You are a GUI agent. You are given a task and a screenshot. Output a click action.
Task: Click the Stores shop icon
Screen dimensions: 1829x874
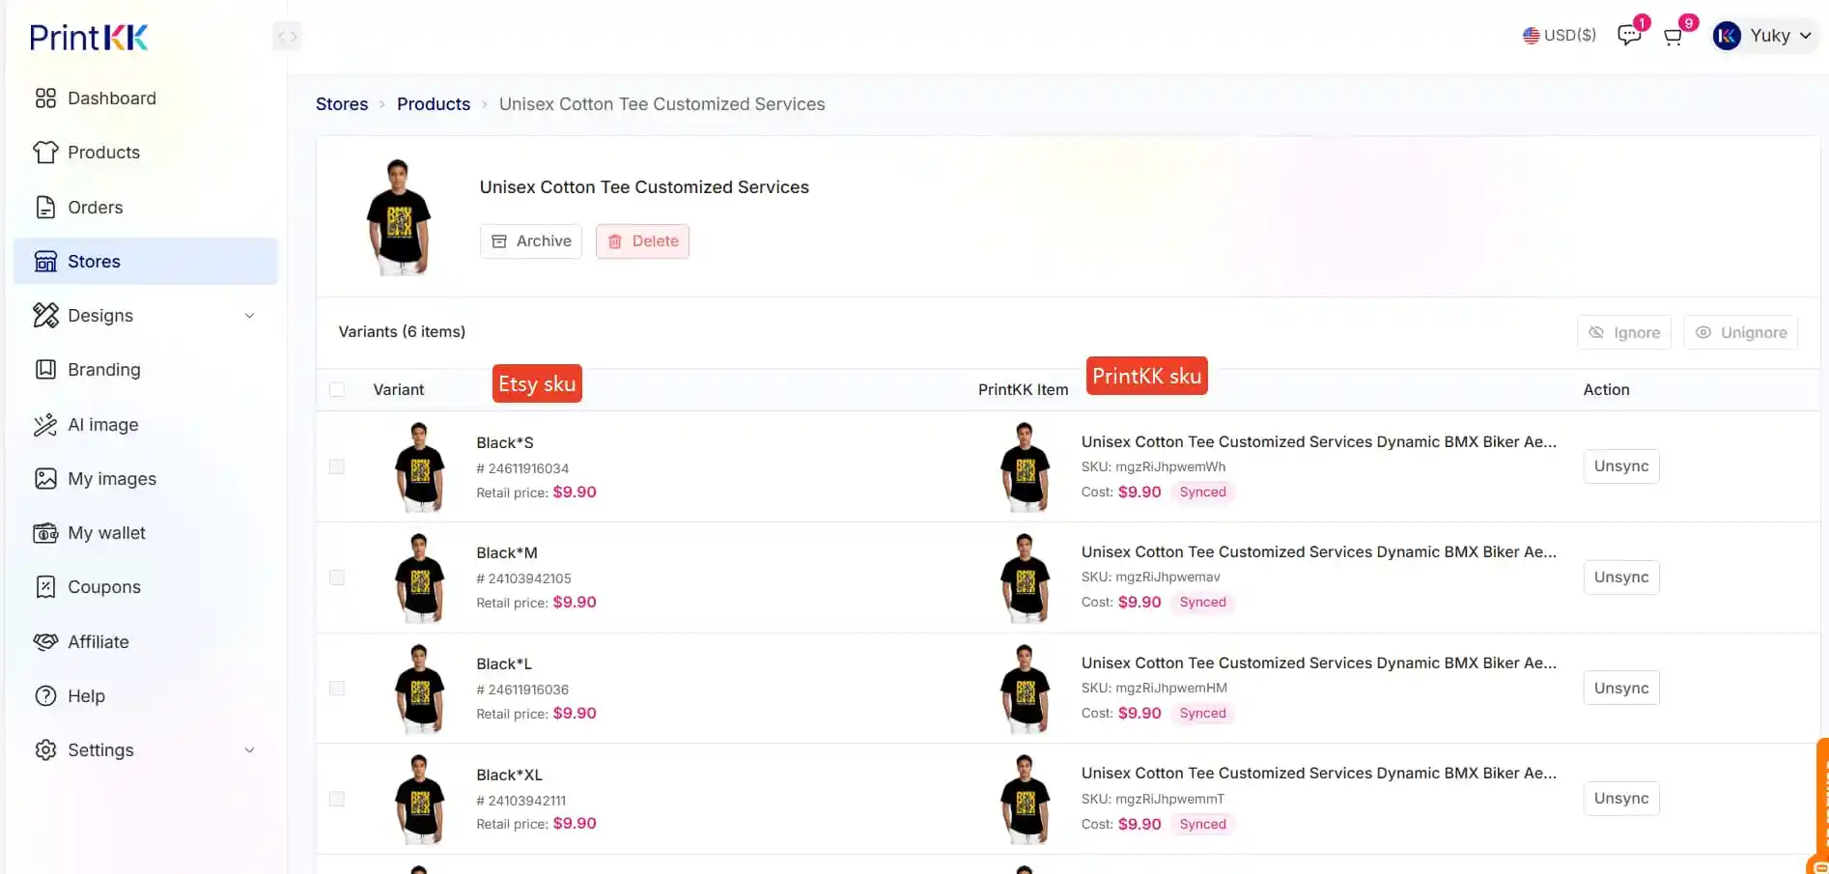(x=45, y=262)
